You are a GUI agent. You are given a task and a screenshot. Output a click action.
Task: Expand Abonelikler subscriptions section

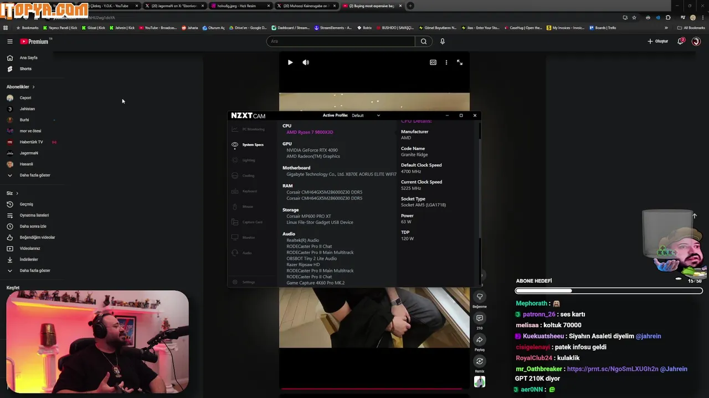click(20, 87)
